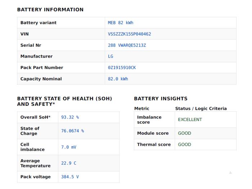The image size is (252, 189).
Task: Select the State of Charge 76.0674 % value
Action: (72, 131)
